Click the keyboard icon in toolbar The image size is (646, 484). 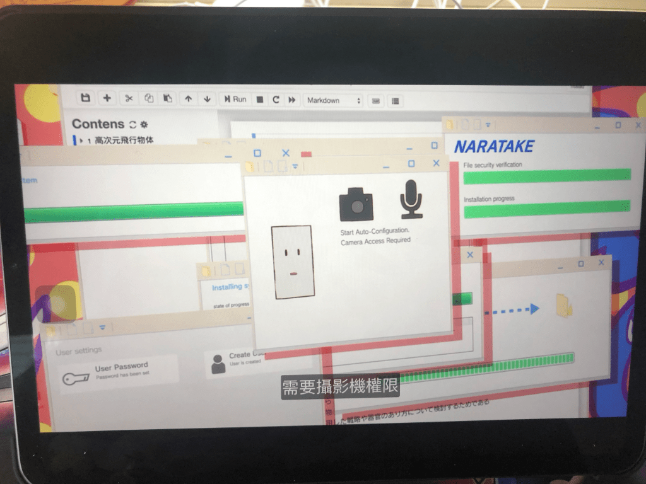(x=376, y=101)
